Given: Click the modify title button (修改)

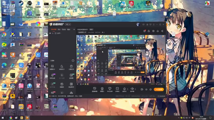Looking at the screenshot, I should coord(91,30).
